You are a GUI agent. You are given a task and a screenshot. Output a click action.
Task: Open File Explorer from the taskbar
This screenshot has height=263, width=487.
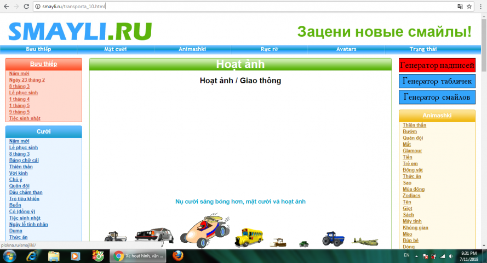pyautogui.click(x=54, y=256)
